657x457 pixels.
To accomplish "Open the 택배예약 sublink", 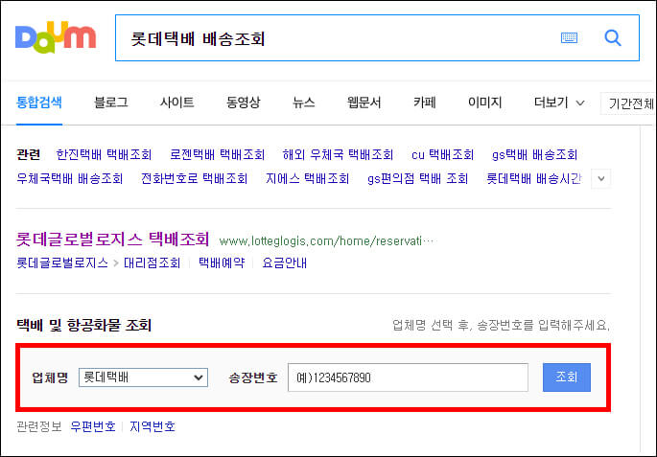I will [x=222, y=263].
